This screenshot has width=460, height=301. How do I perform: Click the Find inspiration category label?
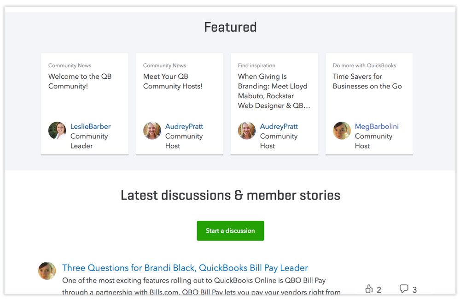click(x=256, y=65)
